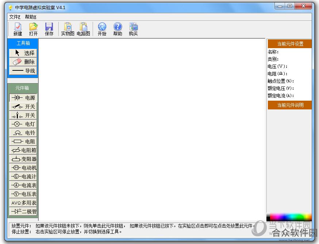Open a file with 打开 icon
This screenshot has width=319, height=244.
coord(33,30)
